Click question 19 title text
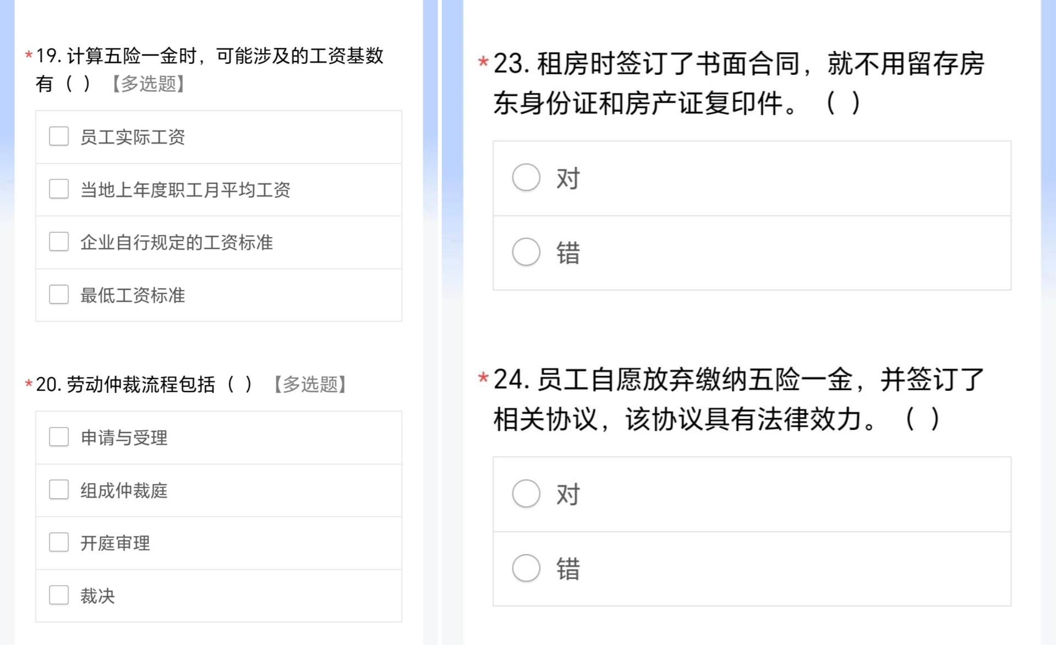This screenshot has height=645, width=1056. pyautogui.click(x=210, y=69)
